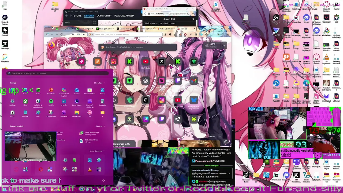Open View: Category dropdown in Start menu

click(x=96, y=151)
